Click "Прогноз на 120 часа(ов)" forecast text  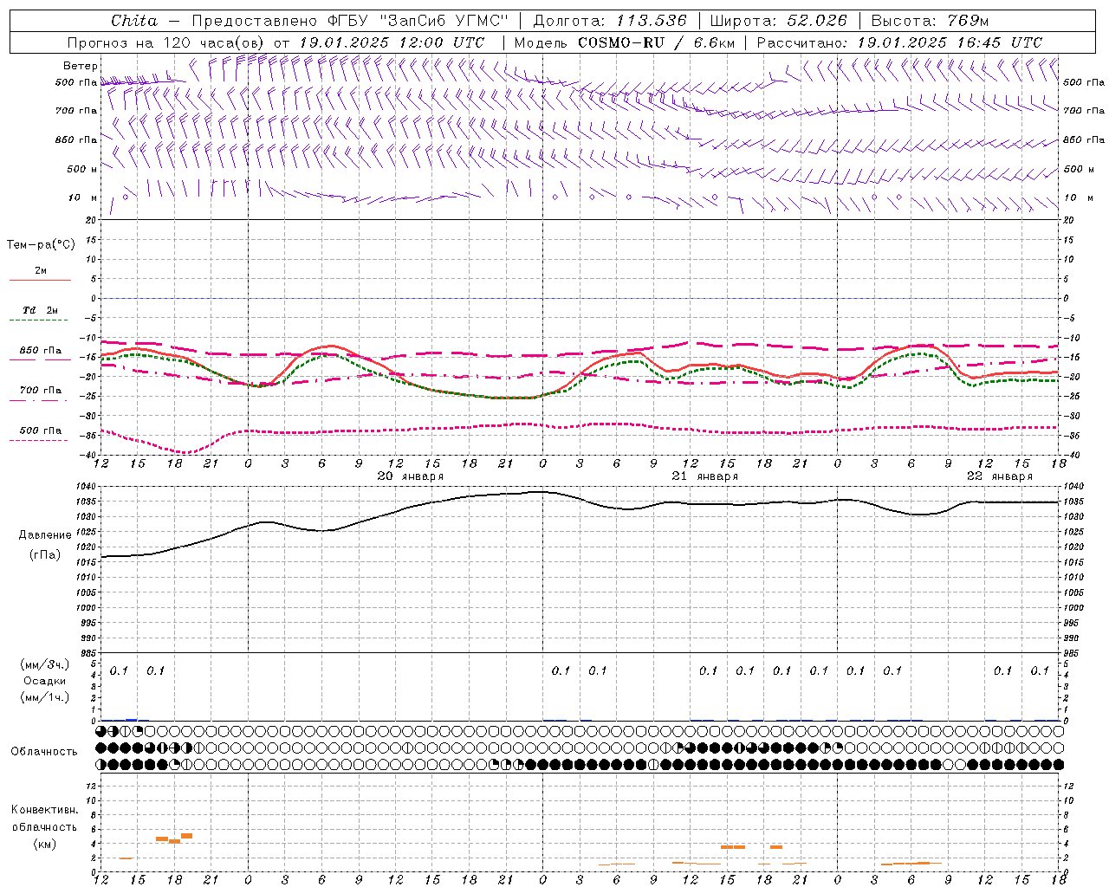coord(166,42)
